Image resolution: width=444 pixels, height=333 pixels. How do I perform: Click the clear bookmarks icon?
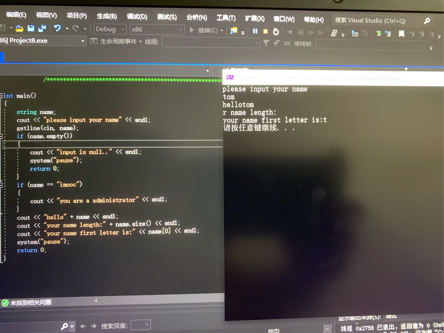coord(431,34)
